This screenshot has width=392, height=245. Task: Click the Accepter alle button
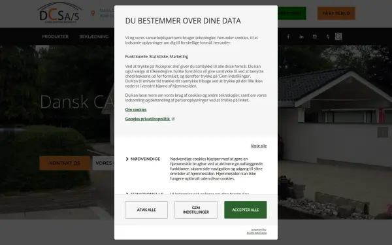point(245,210)
